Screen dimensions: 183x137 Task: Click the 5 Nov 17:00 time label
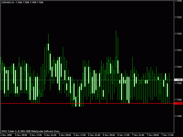pos(80,135)
